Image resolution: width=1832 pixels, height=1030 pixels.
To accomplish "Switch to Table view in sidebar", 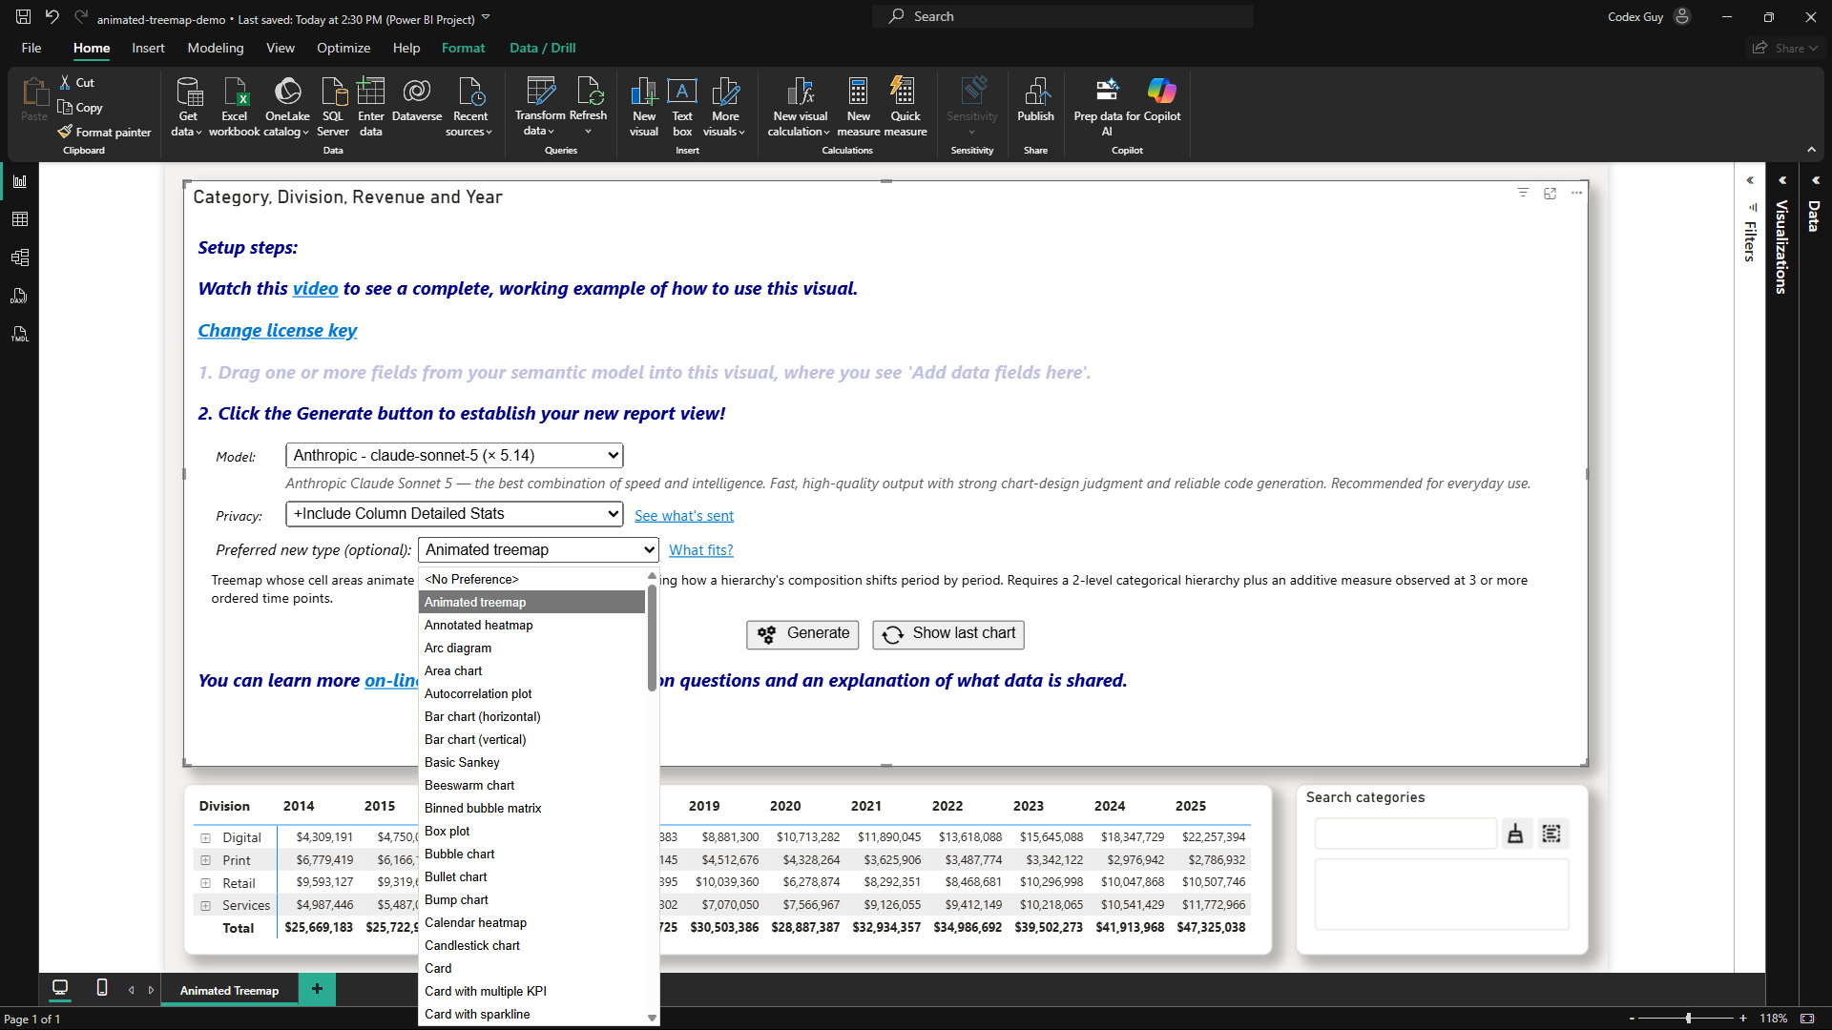I will 20,219.
